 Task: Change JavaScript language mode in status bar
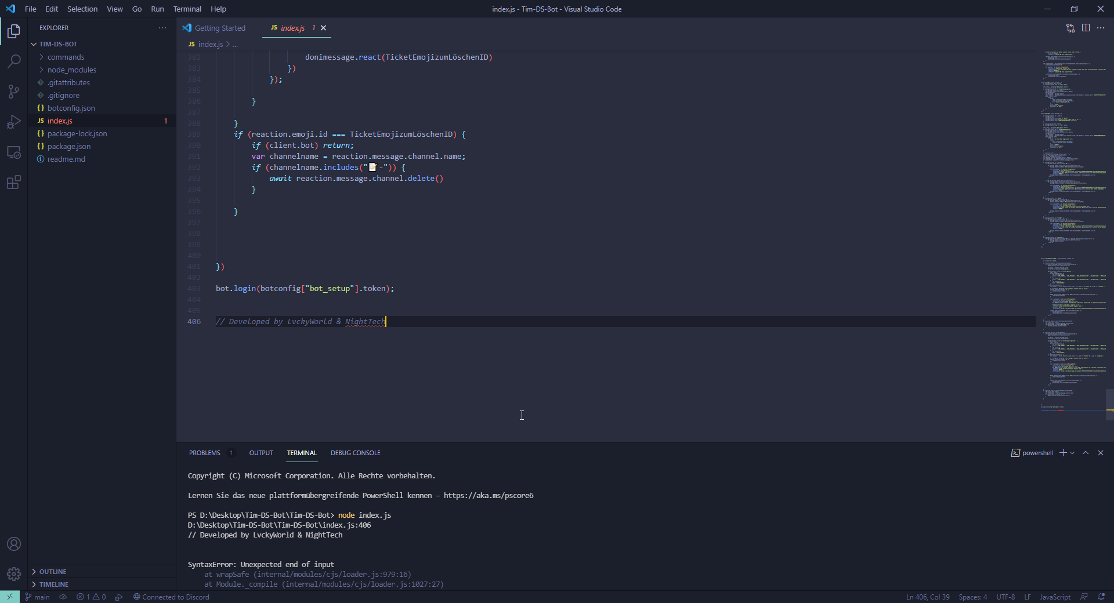click(1055, 597)
